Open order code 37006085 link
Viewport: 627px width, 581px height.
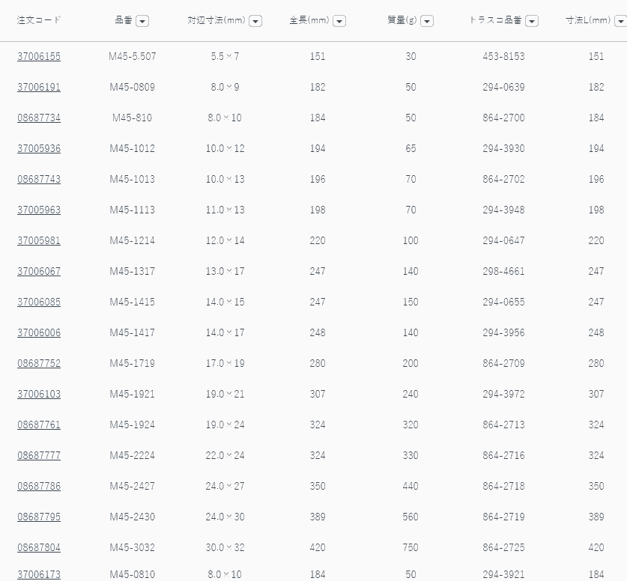click(x=39, y=302)
